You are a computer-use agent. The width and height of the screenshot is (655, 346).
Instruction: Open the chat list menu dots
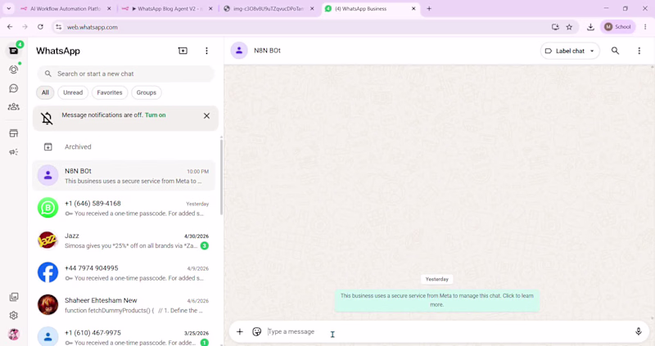tap(206, 51)
